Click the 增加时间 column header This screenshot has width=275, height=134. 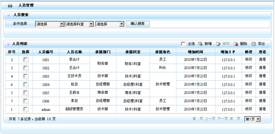(195, 52)
